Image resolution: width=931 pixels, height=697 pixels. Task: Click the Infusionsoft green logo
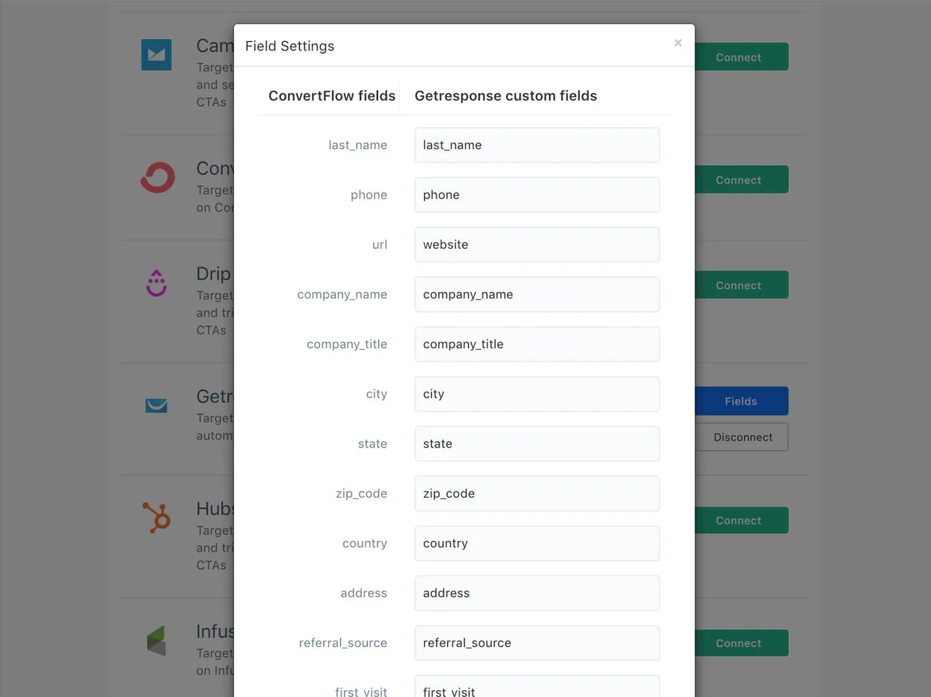click(x=156, y=641)
